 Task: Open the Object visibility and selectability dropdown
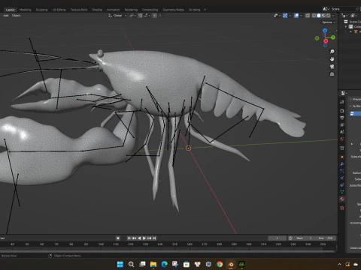coord(277,16)
